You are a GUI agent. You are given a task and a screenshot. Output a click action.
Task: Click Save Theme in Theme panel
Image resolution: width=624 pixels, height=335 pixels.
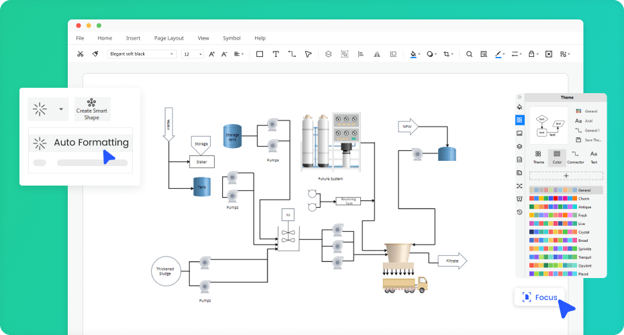(x=588, y=140)
